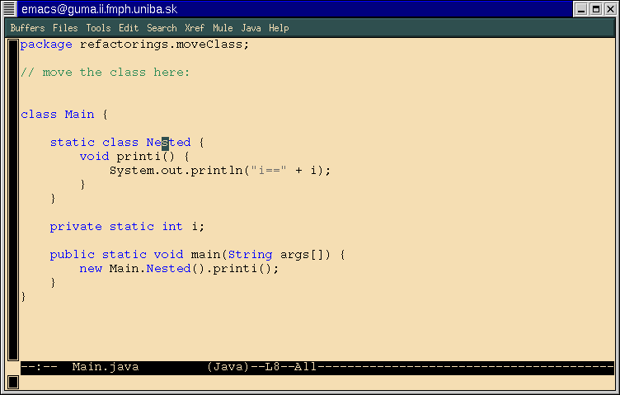Click the window menu icon in title bar

[x=10, y=9]
